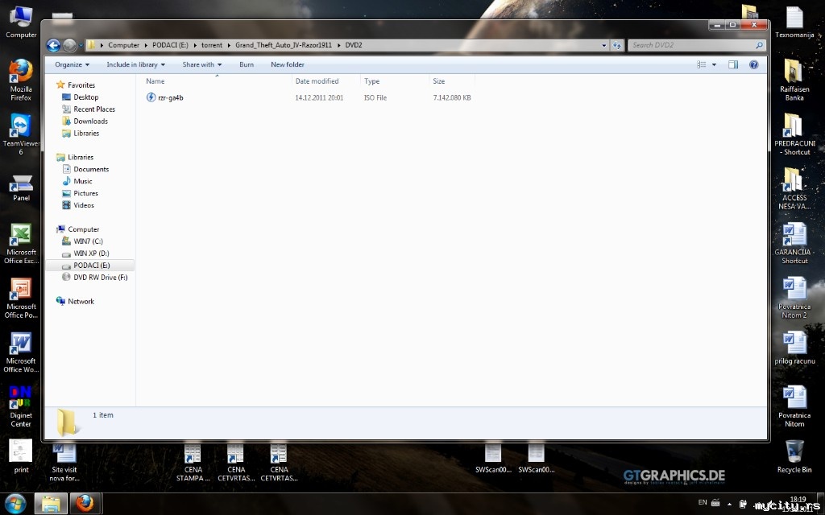Click the Microsoft Office Excel desktop shortcut
The height and width of the screenshot is (515, 825).
(21, 244)
